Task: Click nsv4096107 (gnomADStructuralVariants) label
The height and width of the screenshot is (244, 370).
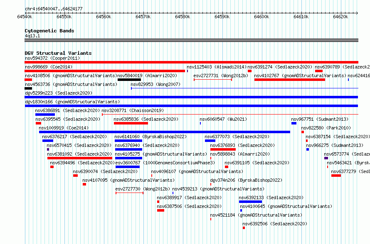Action: click(197, 171)
